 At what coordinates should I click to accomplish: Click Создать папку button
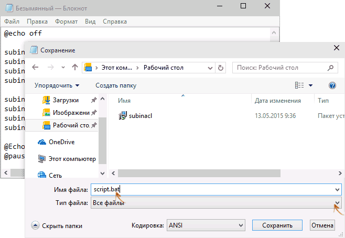pyautogui.click(x=116, y=85)
